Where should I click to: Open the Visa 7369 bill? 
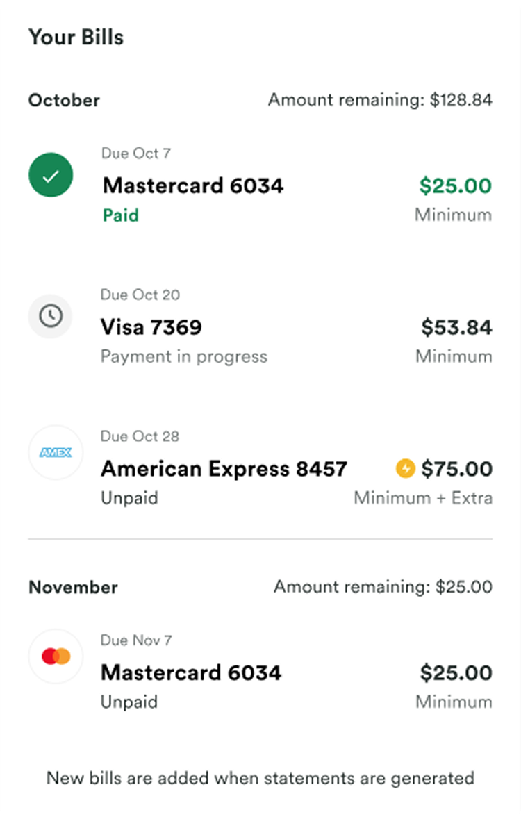point(260,326)
